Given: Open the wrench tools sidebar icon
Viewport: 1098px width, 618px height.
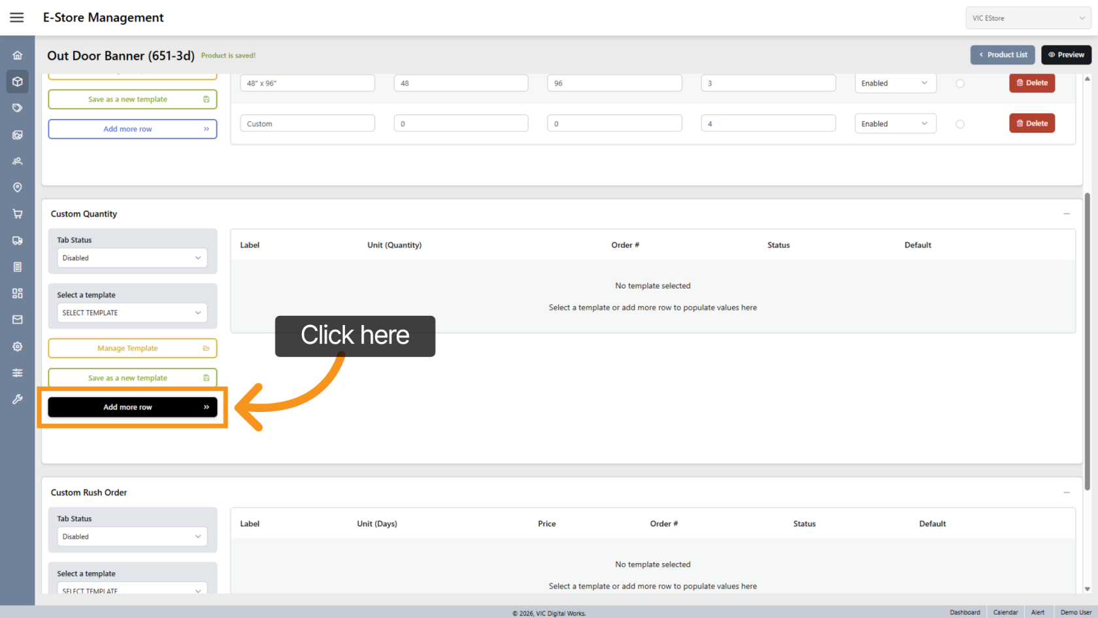Looking at the screenshot, I should [18, 399].
